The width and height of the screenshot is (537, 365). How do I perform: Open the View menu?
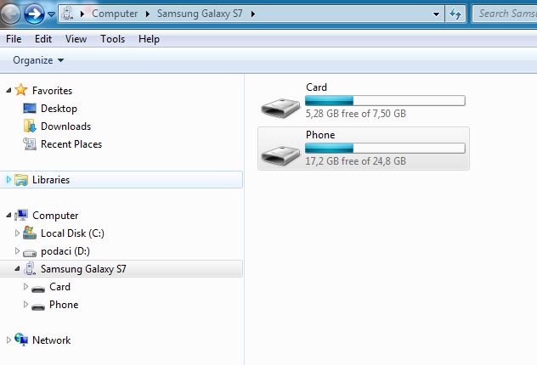(x=76, y=39)
